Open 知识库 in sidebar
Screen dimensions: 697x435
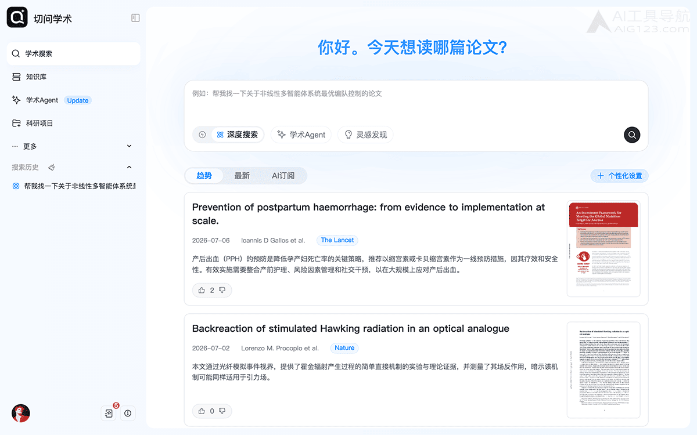coord(74,77)
